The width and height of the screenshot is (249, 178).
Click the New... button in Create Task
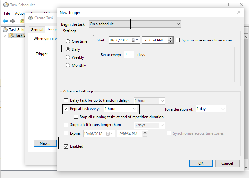[x=45, y=143]
